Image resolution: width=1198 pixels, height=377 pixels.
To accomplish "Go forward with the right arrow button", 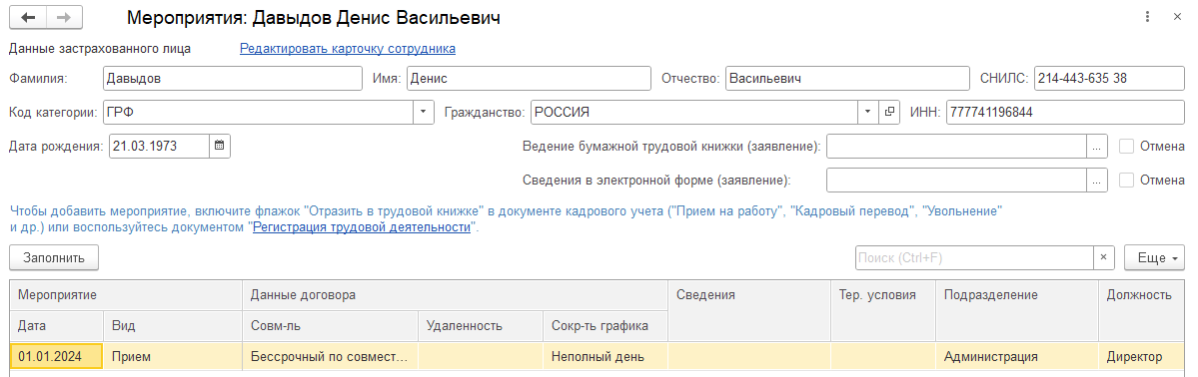I will 65,18.
